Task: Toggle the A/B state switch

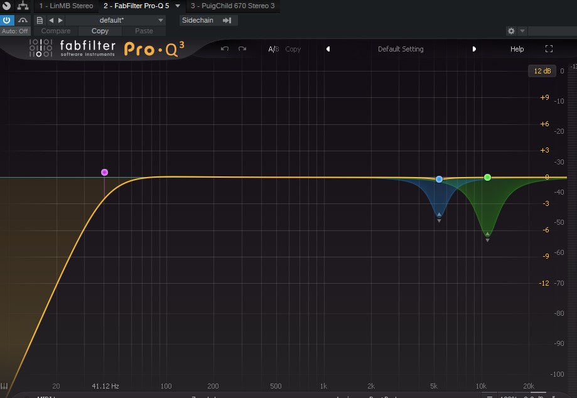Action: [273, 49]
